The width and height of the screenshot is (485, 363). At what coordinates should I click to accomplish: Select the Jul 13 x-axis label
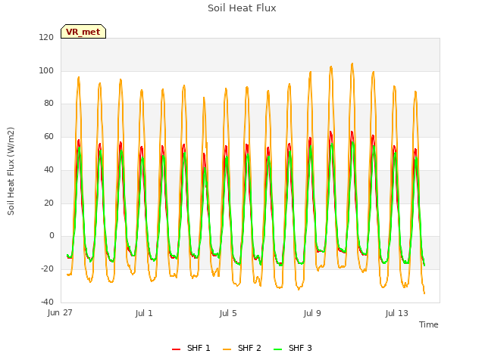click(x=397, y=313)
